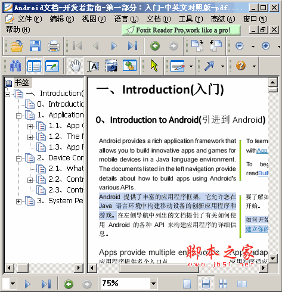The width and height of the screenshot is (282, 292).
Task: Select bookmark 2.3、Contr
Action: coord(66,190)
